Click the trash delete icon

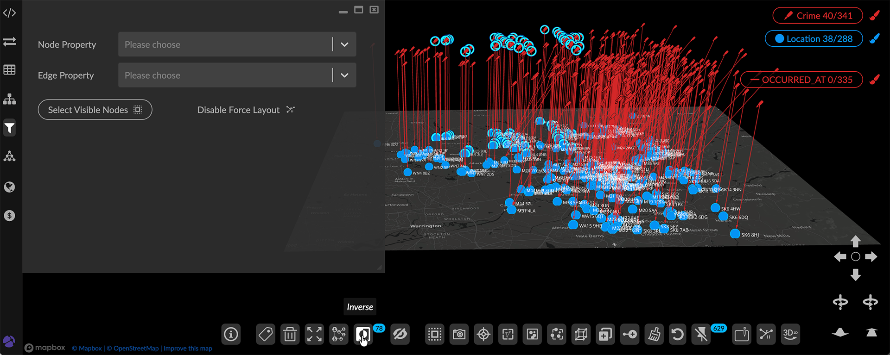coord(290,334)
